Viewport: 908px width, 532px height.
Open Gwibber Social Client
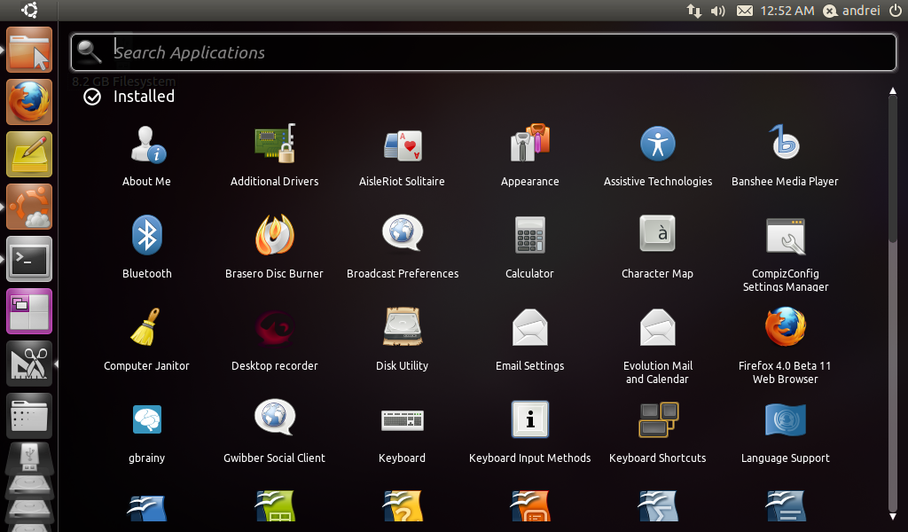pyautogui.click(x=275, y=432)
